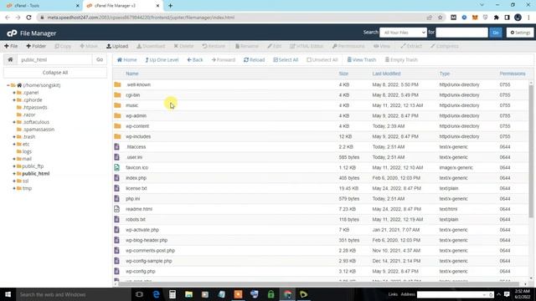This screenshot has width=536, height=301.
Task: Expand the public_ftp tree folder
Action: coord(14,166)
